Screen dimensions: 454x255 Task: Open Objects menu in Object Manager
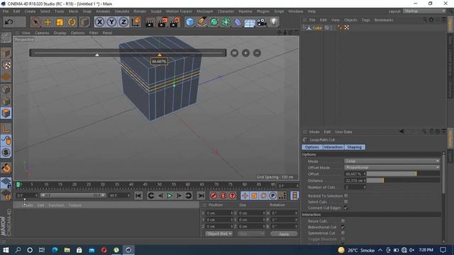pyautogui.click(x=350, y=20)
